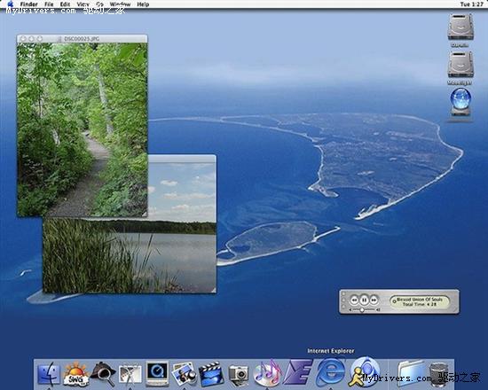Zoom the iTunes mini player using bottom window button

click(343, 306)
